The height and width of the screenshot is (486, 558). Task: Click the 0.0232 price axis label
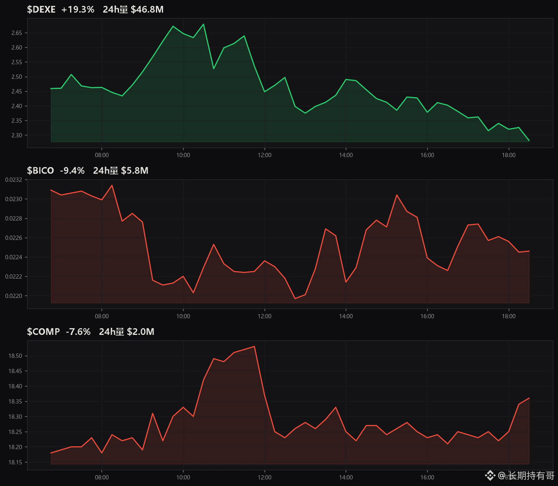click(x=14, y=180)
